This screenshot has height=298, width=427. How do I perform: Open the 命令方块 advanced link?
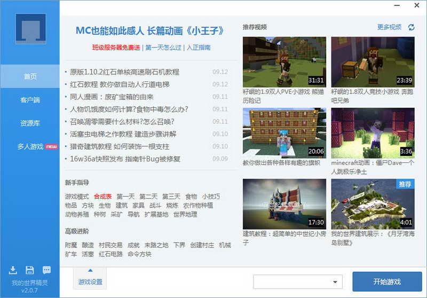click(x=139, y=254)
